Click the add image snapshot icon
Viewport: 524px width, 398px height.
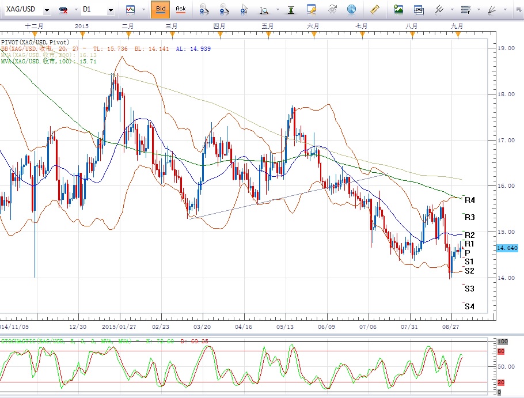[398, 9]
